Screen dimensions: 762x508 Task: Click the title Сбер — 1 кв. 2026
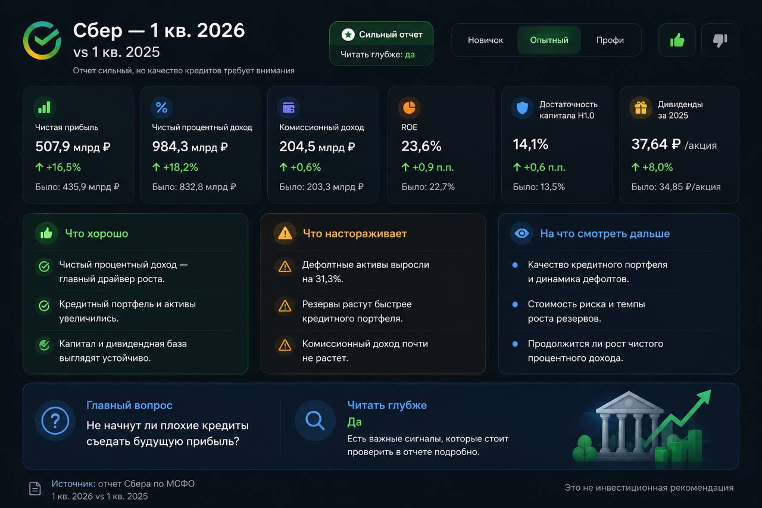[x=159, y=30]
